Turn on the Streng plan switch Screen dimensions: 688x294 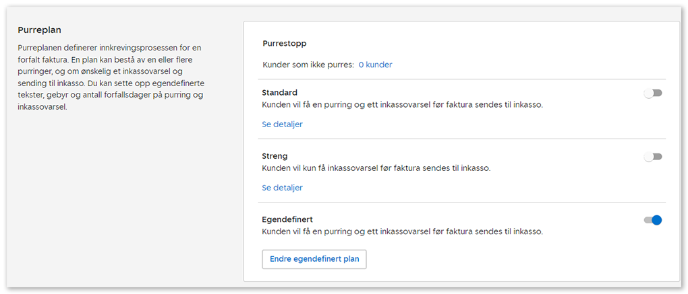click(653, 157)
